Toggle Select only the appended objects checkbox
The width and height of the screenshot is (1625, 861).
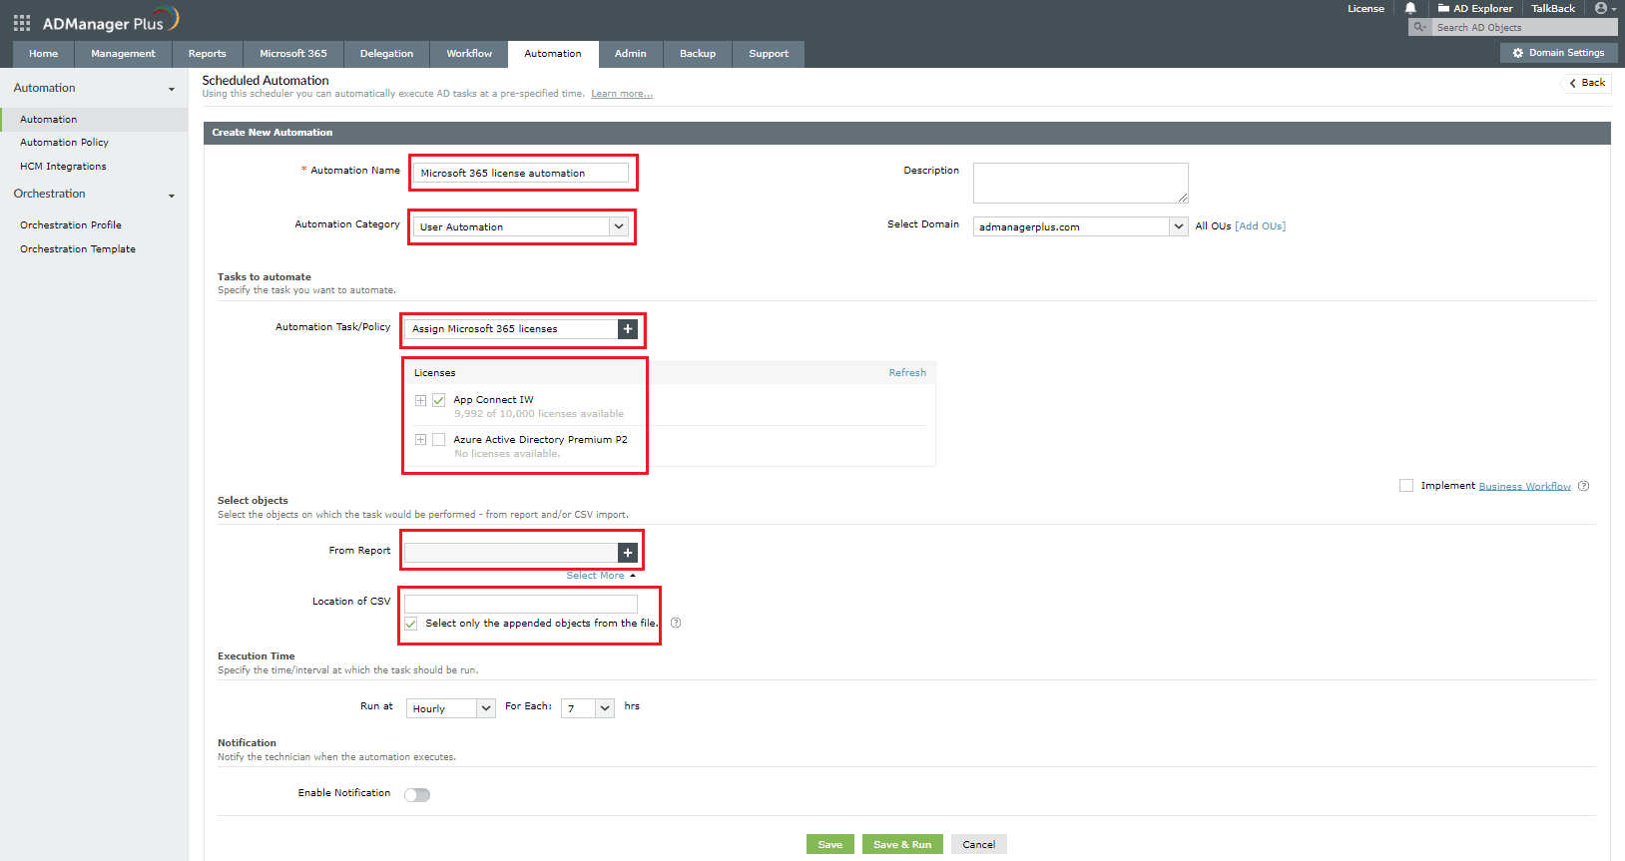[410, 624]
